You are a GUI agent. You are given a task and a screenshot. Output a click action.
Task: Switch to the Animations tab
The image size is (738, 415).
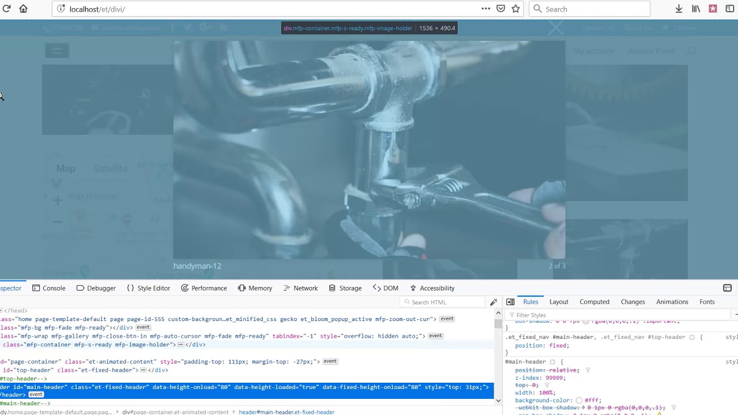tap(672, 302)
